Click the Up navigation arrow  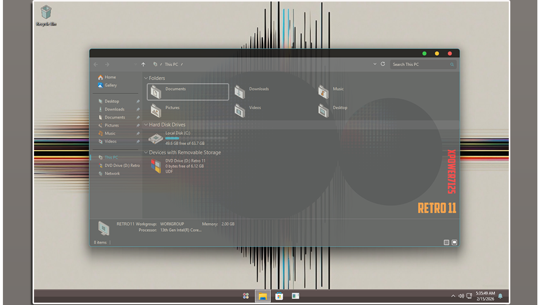(143, 64)
